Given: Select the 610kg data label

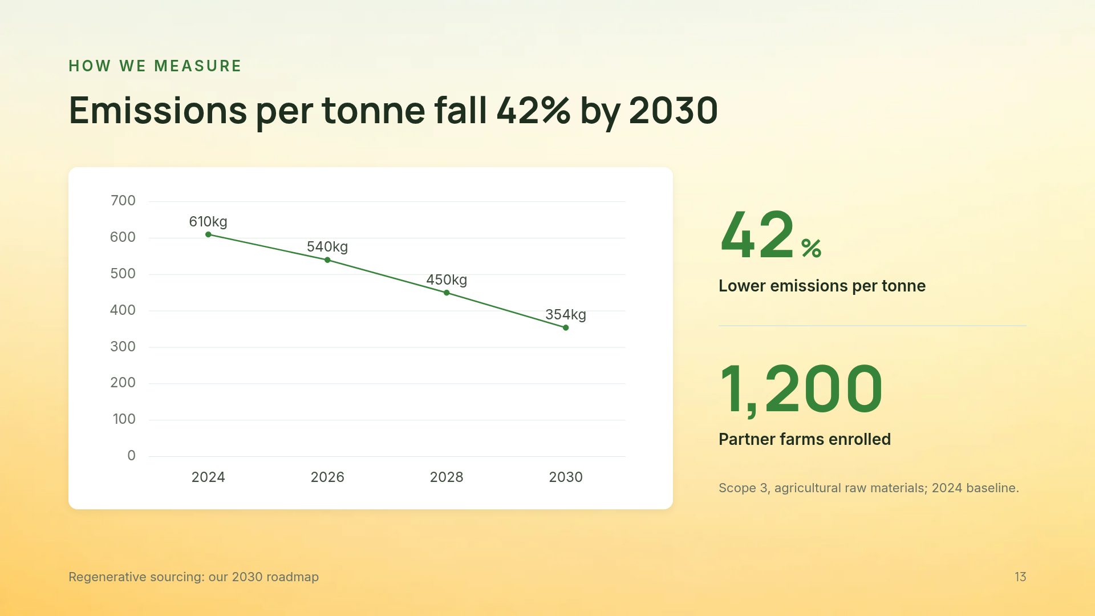Looking at the screenshot, I should pyautogui.click(x=208, y=221).
